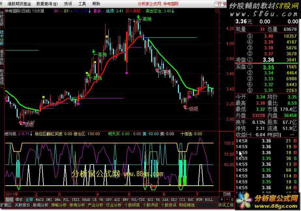Click the 卖盘 ① price 3.36
The height and width of the screenshot is (211, 301).
(x=268, y=60)
